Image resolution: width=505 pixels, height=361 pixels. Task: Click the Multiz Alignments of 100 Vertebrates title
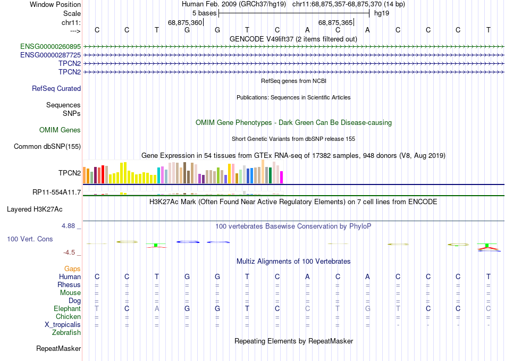(x=293, y=262)
